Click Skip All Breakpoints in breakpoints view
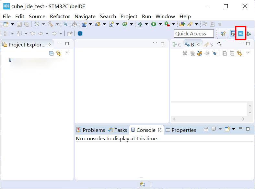This screenshot has height=189, width=255. coord(214,53)
